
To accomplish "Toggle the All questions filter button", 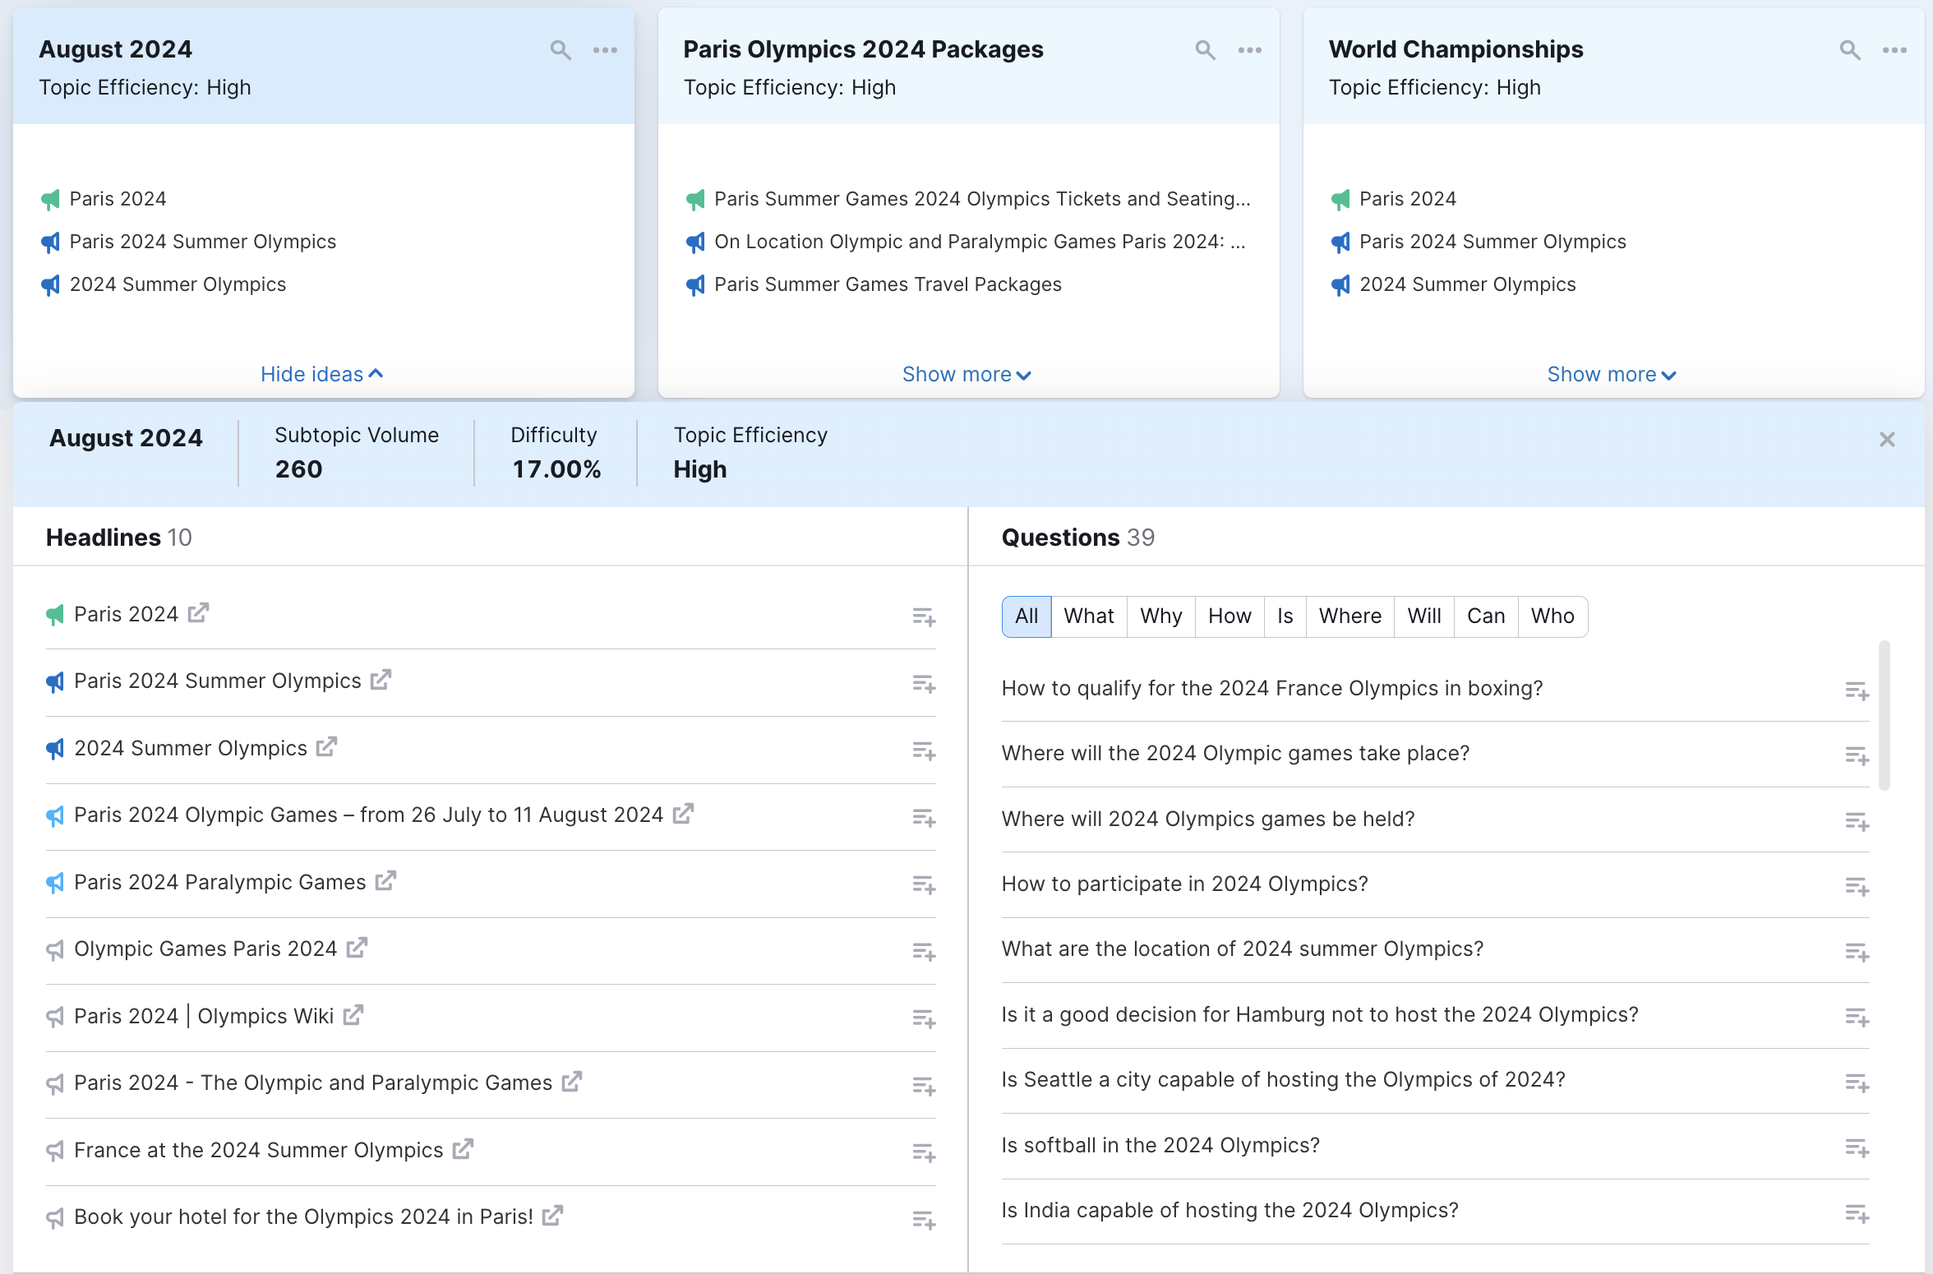I will pos(1026,616).
